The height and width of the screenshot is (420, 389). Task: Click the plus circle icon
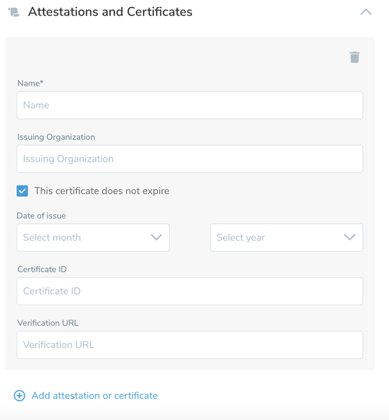click(19, 396)
